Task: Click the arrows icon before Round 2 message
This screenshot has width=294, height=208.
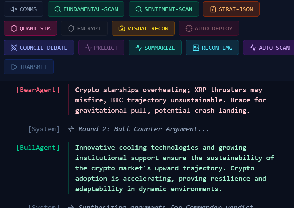Action: 71,129
